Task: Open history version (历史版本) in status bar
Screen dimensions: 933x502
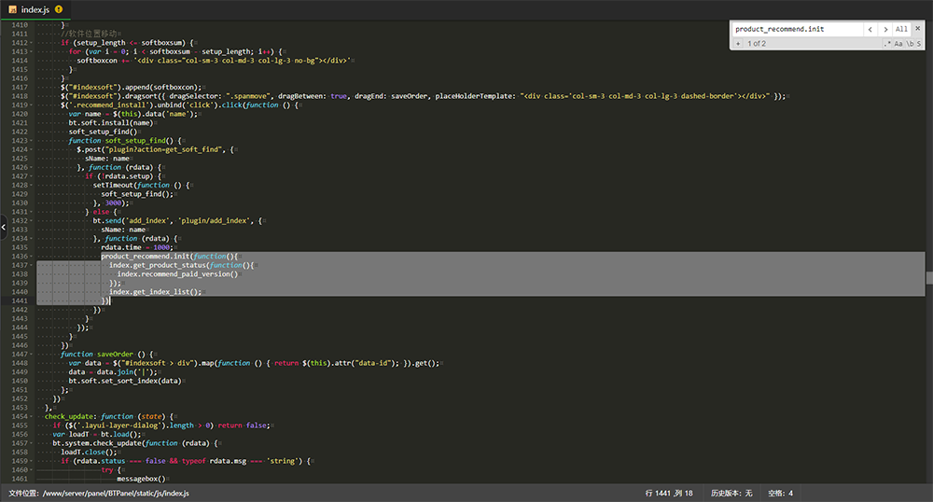Action: [x=731, y=493]
